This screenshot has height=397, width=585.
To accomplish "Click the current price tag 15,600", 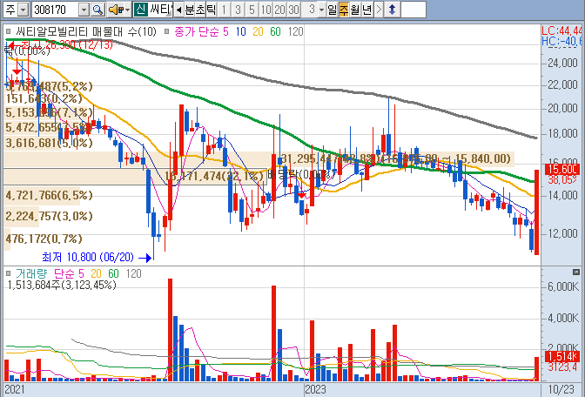I will tap(562, 169).
